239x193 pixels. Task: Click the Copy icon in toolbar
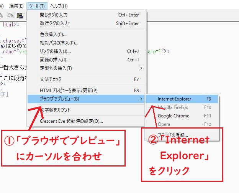(x=11, y=16)
